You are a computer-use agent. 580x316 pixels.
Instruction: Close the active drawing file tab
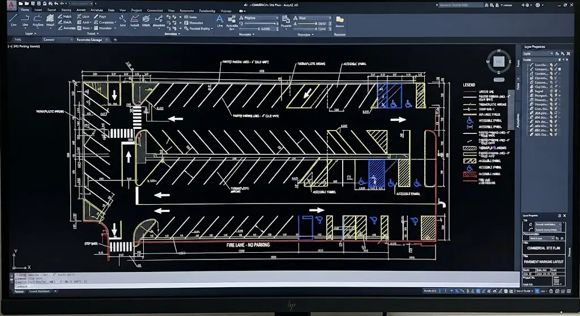tap(107, 40)
